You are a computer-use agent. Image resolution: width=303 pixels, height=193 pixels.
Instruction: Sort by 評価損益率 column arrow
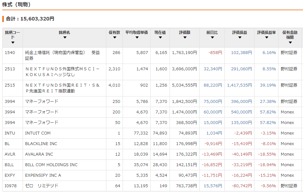coord(267,37)
